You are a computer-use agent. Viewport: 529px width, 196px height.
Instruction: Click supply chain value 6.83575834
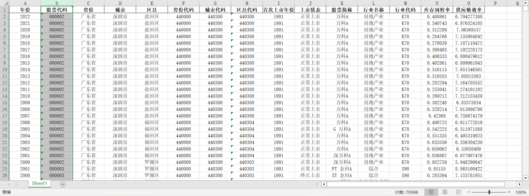(x=469, y=102)
